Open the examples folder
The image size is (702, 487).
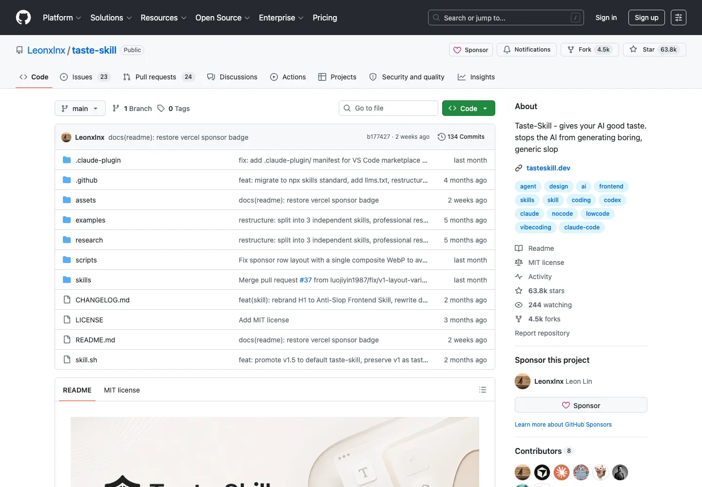(x=90, y=220)
